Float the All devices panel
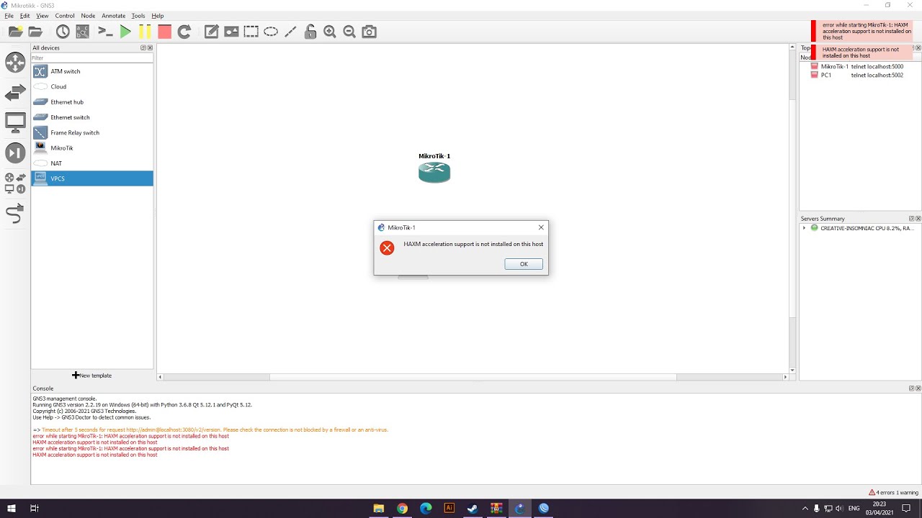922x518 pixels. click(143, 47)
